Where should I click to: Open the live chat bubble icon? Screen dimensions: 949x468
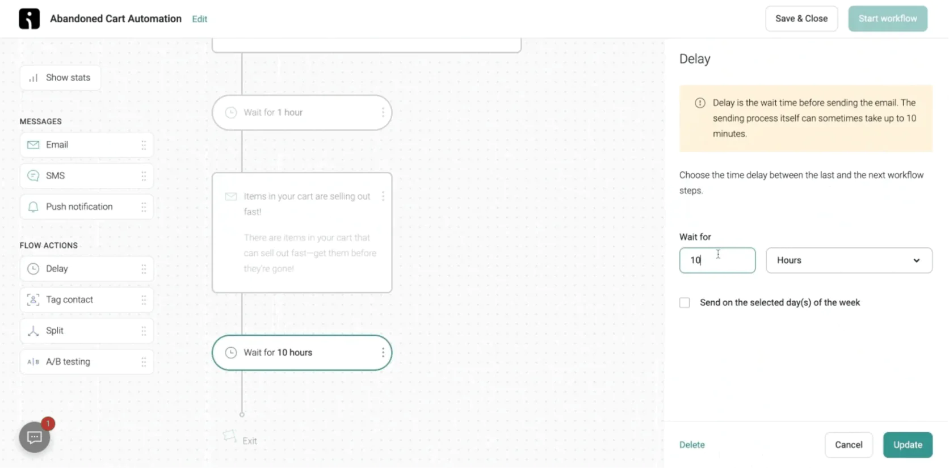coord(35,437)
